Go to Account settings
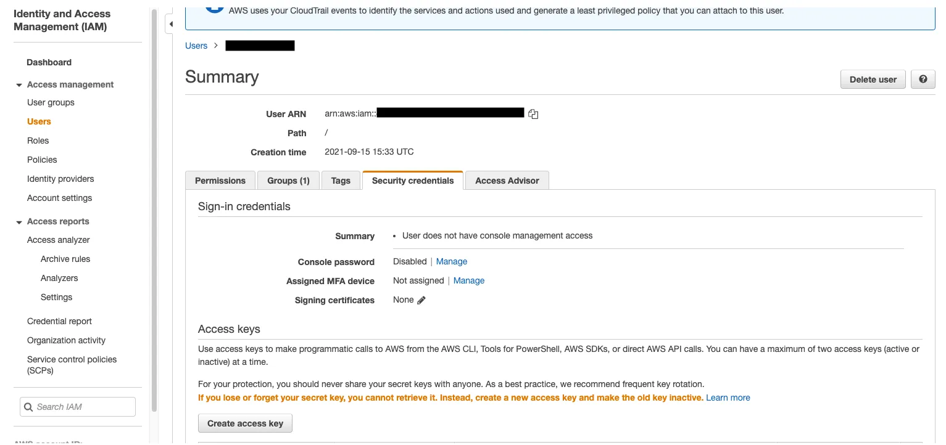This screenshot has width=946, height=445. 59,198
